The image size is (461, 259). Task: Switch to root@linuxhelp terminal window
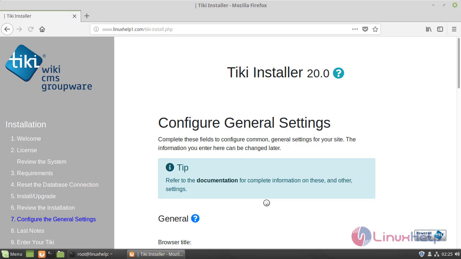(96, 254)
